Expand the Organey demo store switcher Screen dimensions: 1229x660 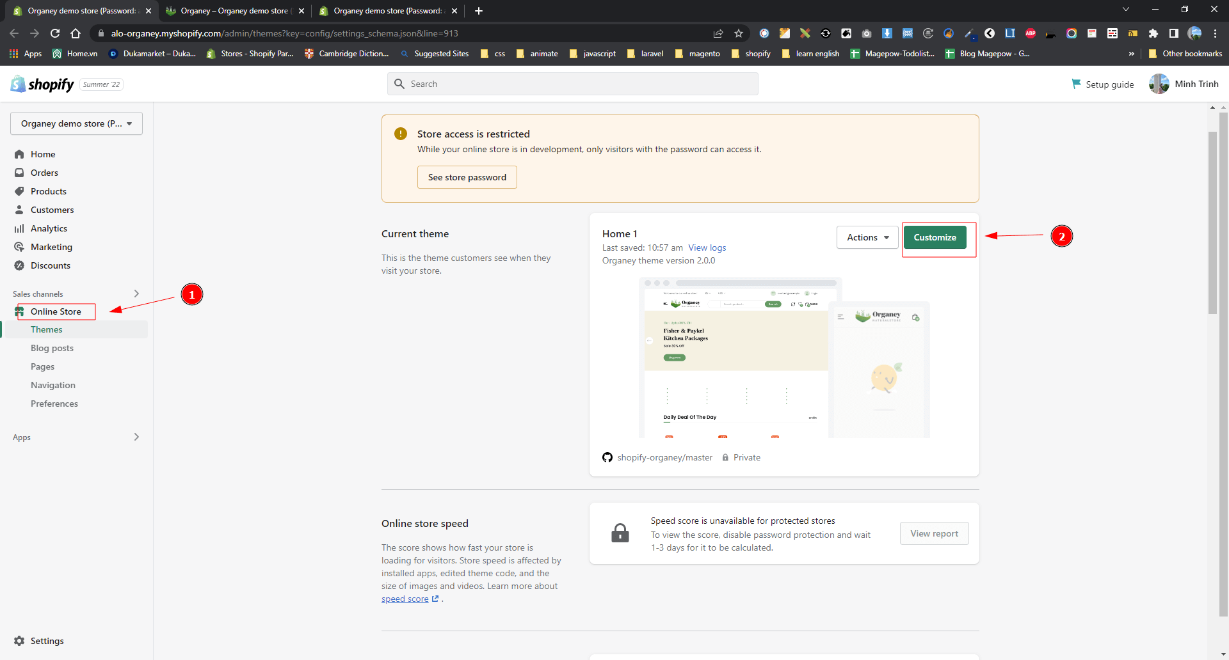tap(76, 123)
